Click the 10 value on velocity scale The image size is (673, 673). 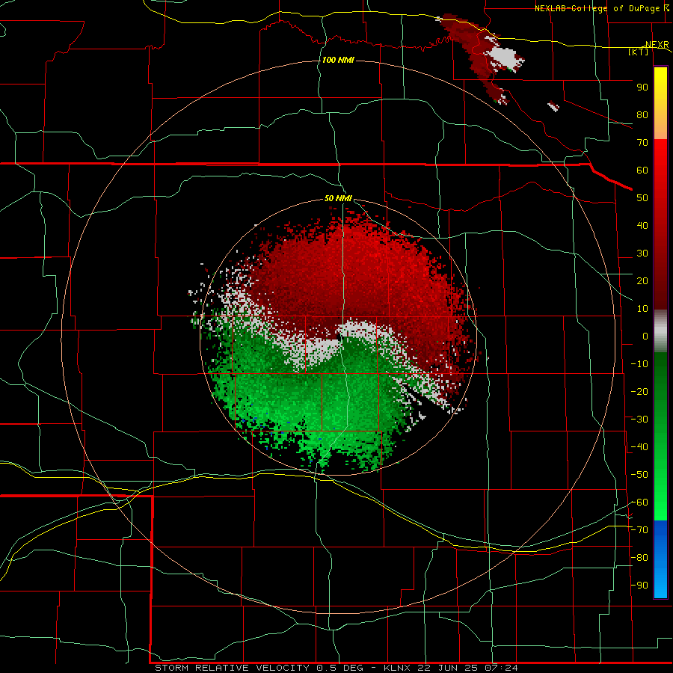tap(642, 309)
